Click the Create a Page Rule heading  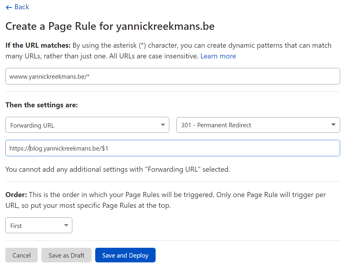click(x=110, y=27)
